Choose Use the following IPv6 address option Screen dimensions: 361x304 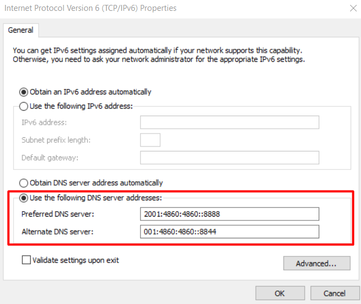tap(23, 106)
